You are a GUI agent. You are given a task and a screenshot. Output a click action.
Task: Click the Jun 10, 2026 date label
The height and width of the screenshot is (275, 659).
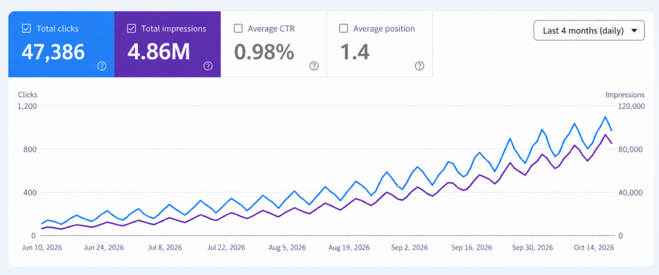42,247
